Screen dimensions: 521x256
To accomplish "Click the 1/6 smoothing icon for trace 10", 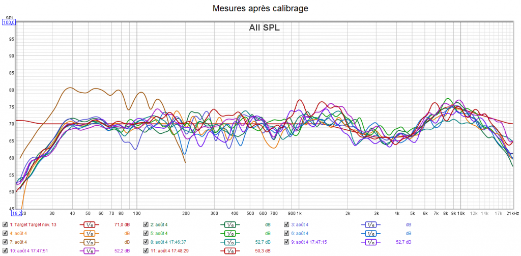I will pyautogui.click(x=90, y=250).
